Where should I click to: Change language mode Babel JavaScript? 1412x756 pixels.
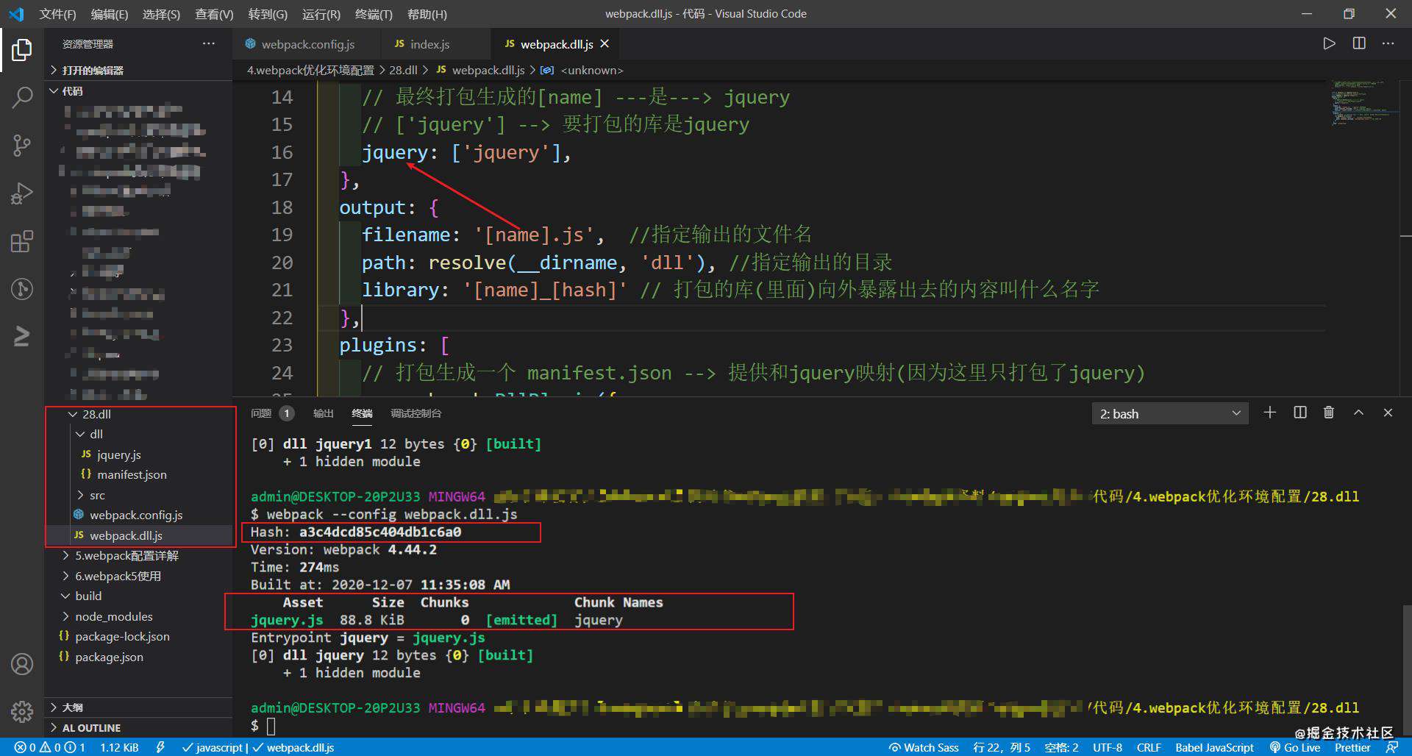click(x=1214, y=747)
